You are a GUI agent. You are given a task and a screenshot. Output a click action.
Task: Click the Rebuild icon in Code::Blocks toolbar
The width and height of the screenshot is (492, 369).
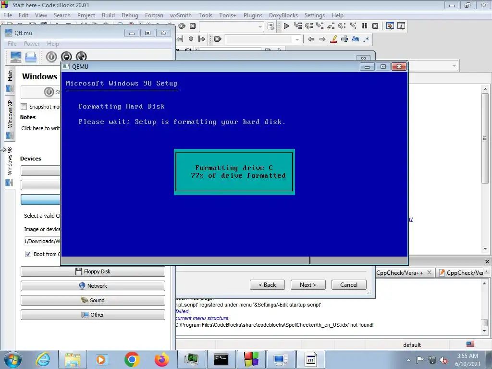coord(181,26)
